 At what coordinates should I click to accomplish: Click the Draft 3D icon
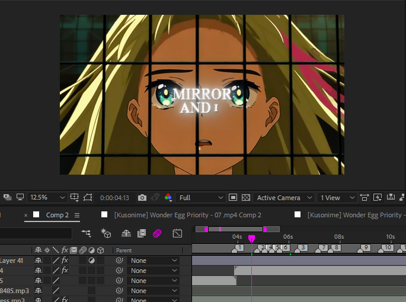[x=106, y=233]
